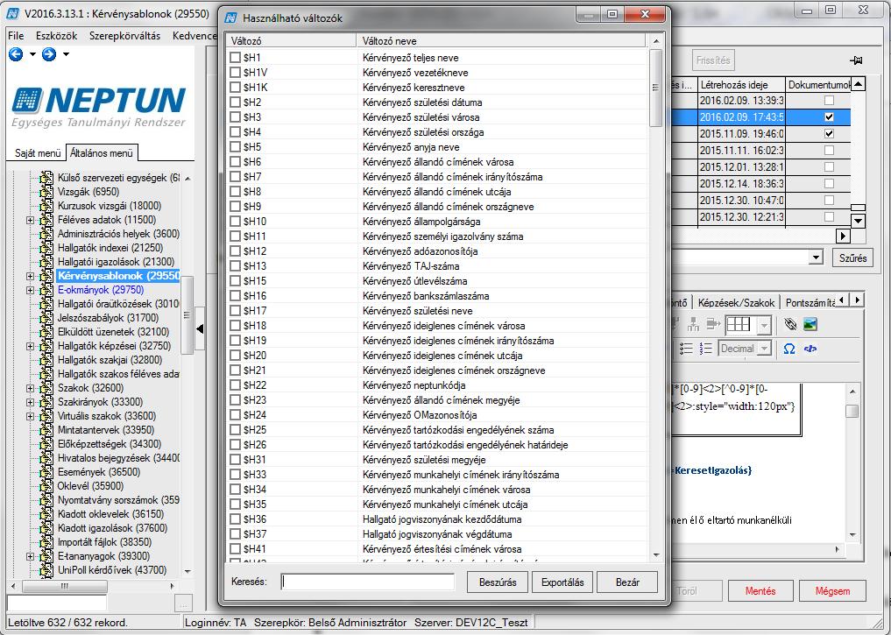Click the Szűrés button
The image size is (891, 635).
(x=853, y=258)
